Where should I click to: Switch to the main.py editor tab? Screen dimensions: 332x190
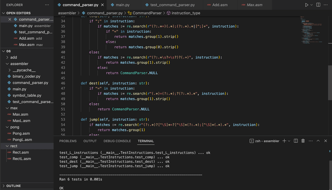(123, 5)
